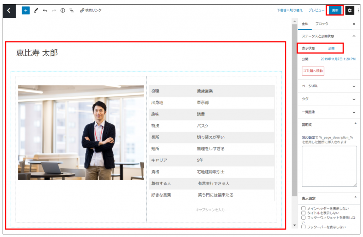Click the undo arrow icon
This screenshot has height=237, width=363.
[45, 11]
